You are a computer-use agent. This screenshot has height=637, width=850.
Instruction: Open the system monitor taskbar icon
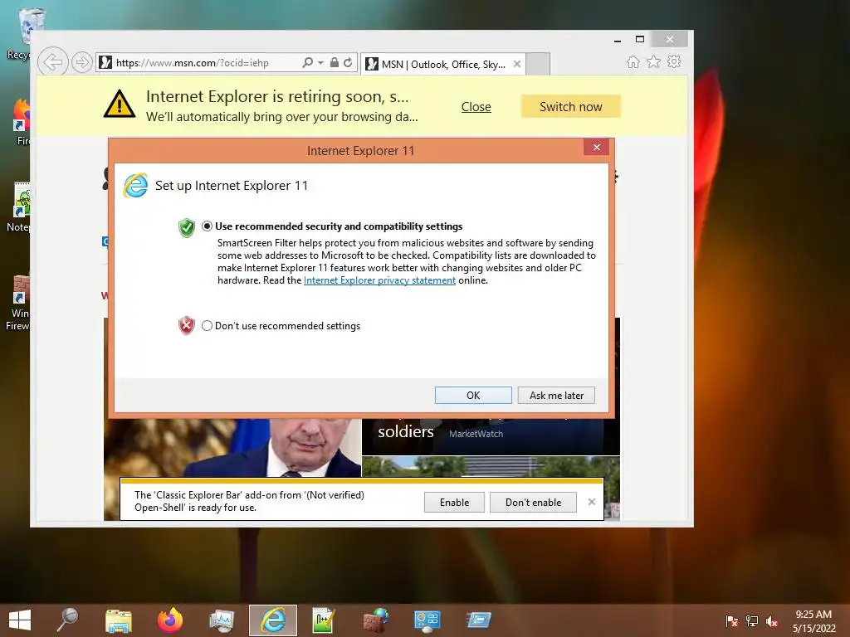coord(222,620)
